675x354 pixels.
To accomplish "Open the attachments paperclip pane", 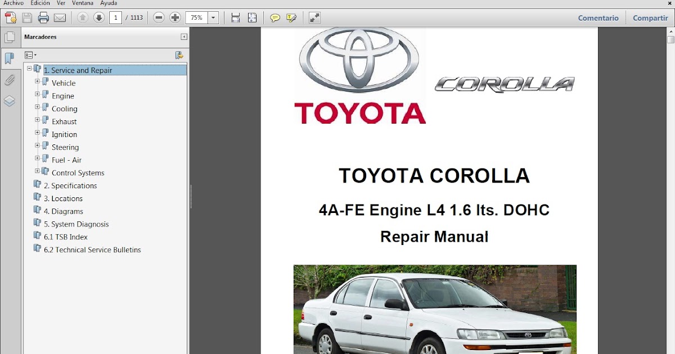I will point(10,80).
